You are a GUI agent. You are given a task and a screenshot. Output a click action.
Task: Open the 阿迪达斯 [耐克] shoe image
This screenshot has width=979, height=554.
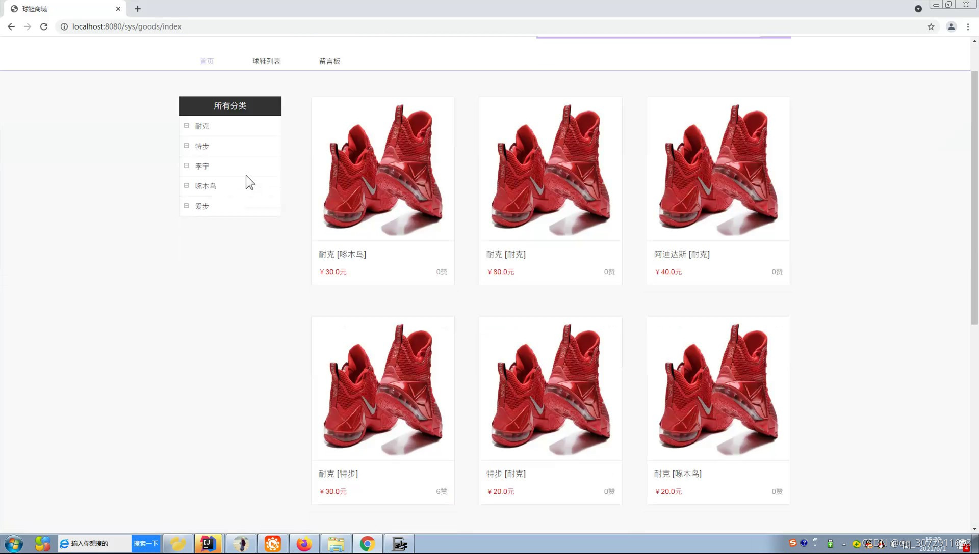tap(718, 169)
